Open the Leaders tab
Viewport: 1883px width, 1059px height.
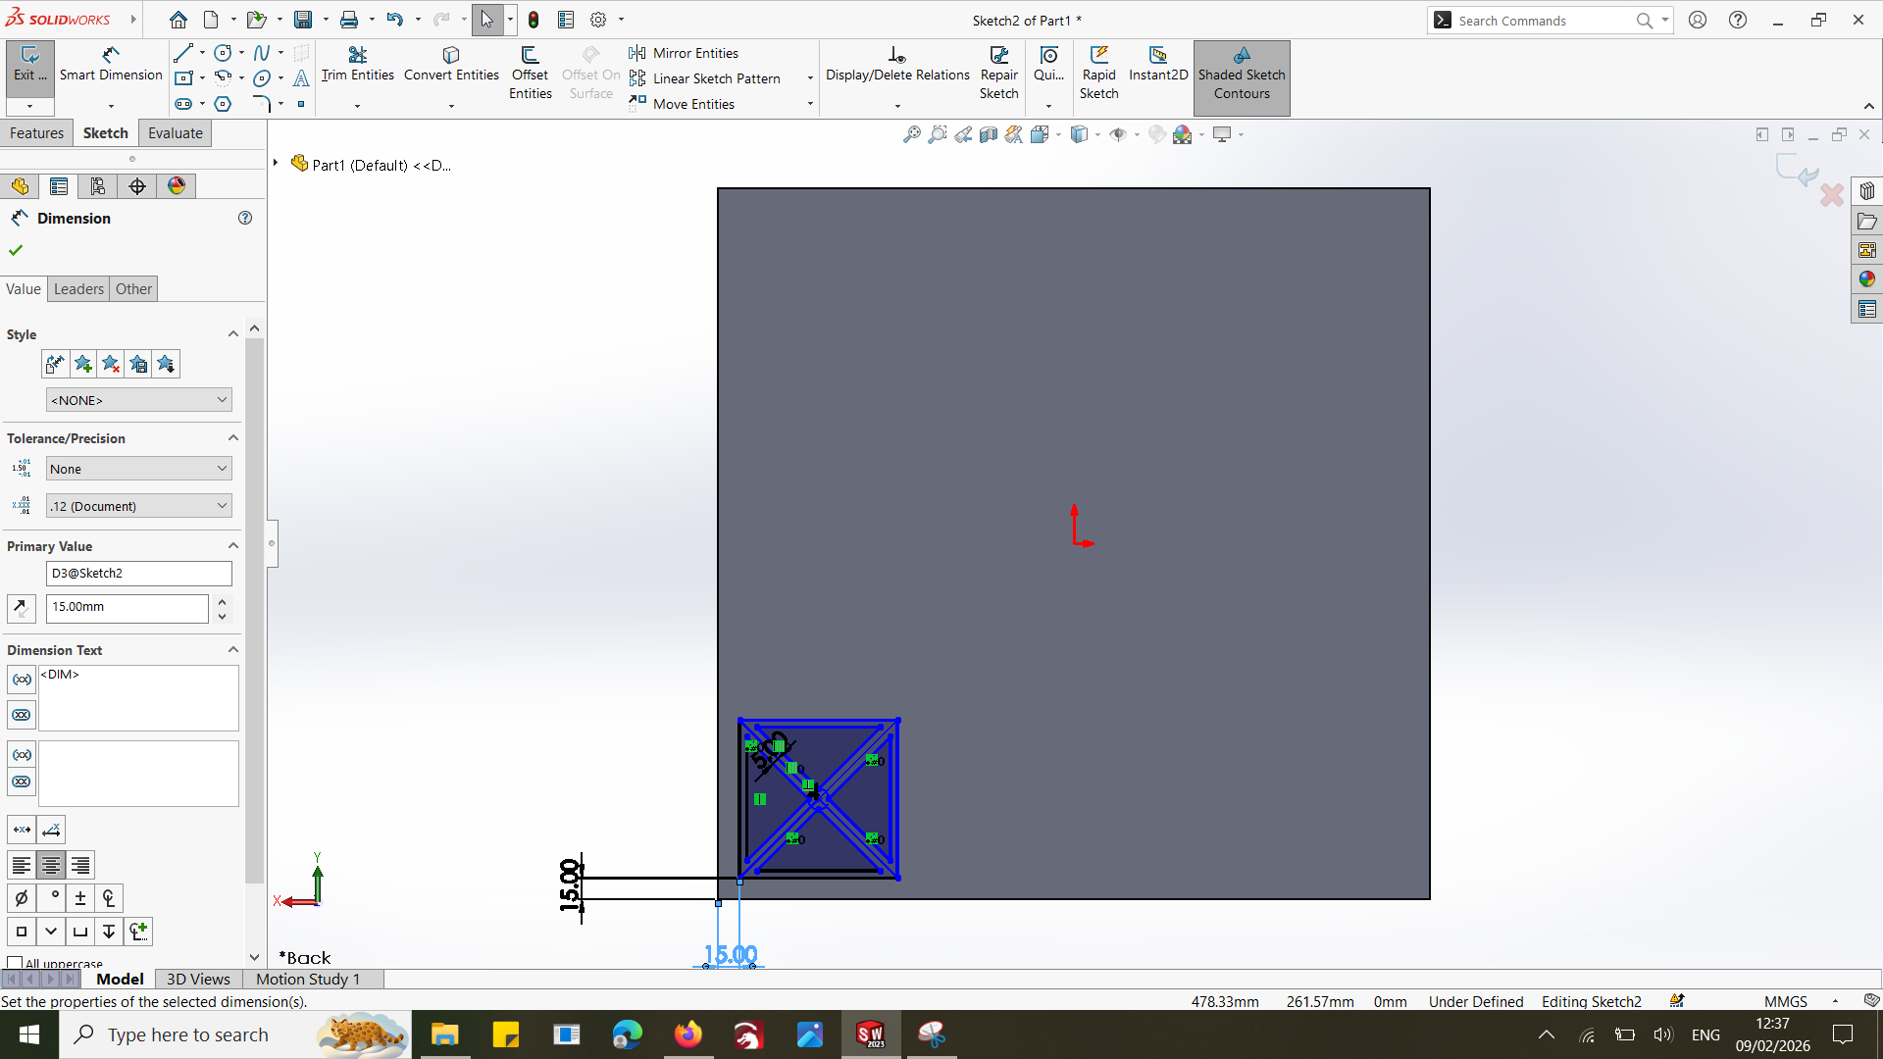click(x=78, y=289)
